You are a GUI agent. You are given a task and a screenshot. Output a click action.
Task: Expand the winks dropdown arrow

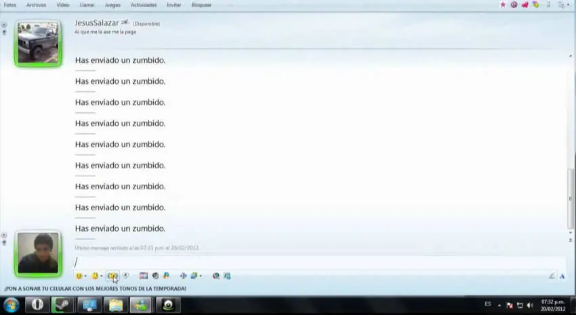click(x=102, y=276)
